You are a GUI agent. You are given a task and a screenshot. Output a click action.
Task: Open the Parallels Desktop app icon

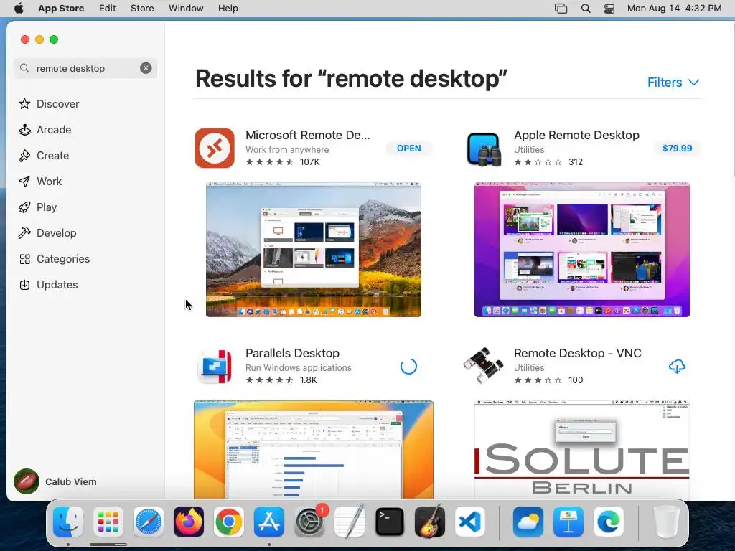click(215, 367)
